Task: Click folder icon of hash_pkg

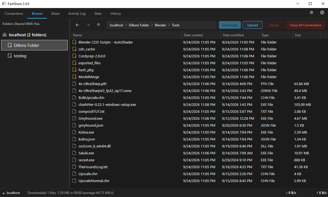Action: pyautogui.click(x=74, y=70)
